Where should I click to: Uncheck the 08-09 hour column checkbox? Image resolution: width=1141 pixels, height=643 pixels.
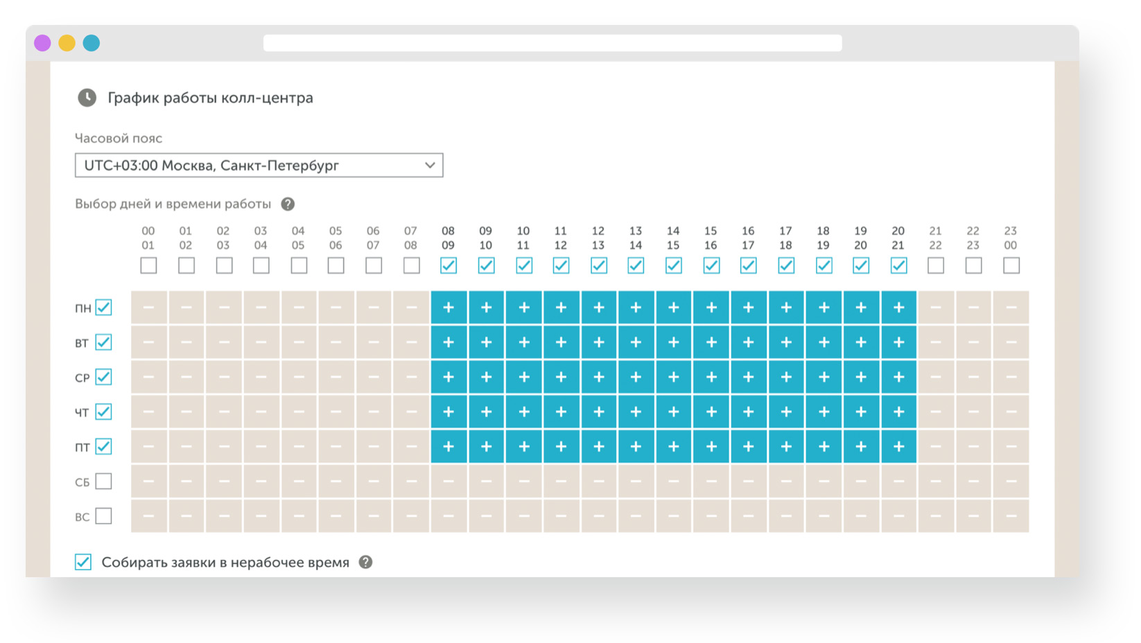pyautogui.click(x=448, y=265)
